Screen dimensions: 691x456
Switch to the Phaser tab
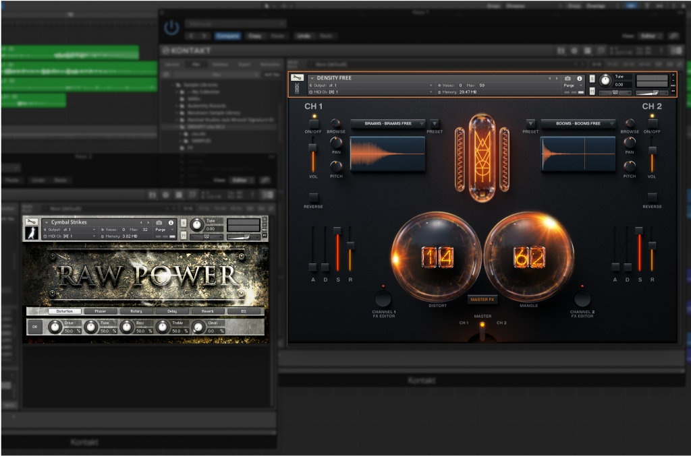tap(101, 311)
